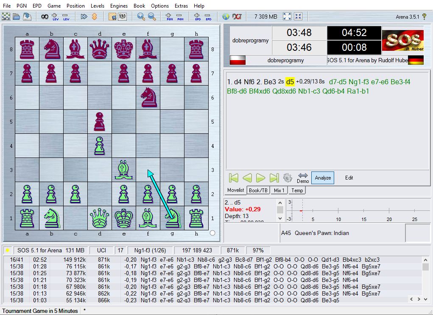
Task: Click the expand to fullscreen arrows icon
Action: [x=287, y=17]
